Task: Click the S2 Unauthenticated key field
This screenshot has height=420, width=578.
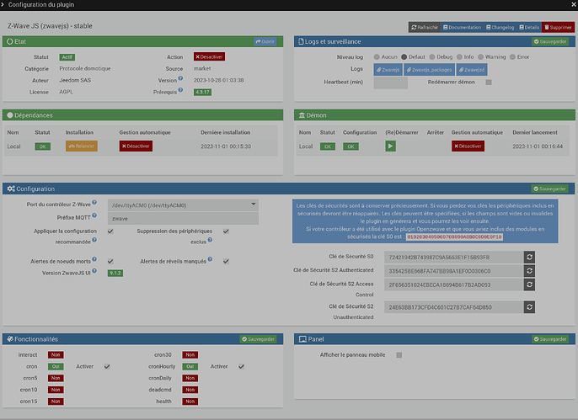Action: click(454, 307)
